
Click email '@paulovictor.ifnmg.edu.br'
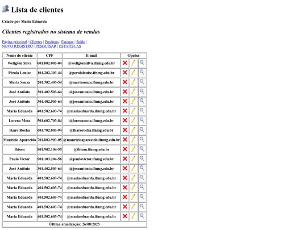click(x=92, y=159)
